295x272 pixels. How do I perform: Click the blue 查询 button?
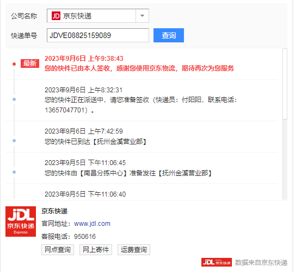(169, 35)
